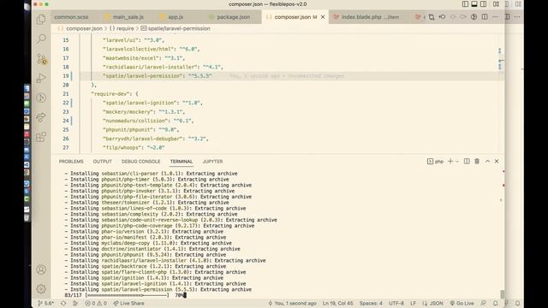The width and height of the screenshot is (548, 308).
Task: Toggle the bottom panel layout
Action: point(474,4)
